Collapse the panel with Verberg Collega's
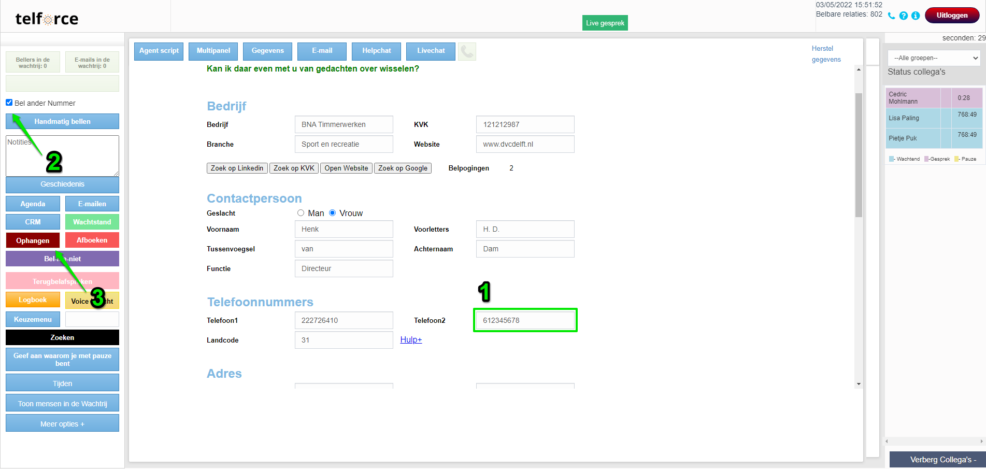 pos(937,460)
